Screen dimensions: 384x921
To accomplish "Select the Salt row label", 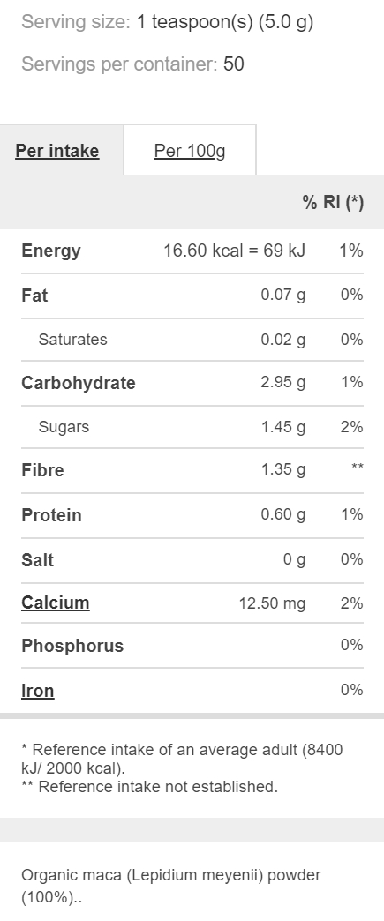I will pyautogui.click(x=38, y=560).
